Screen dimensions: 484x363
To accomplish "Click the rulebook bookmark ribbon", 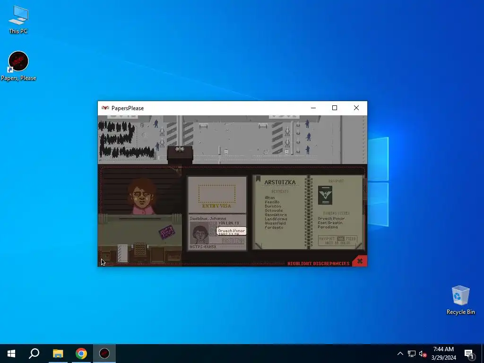I will (258, 179).
